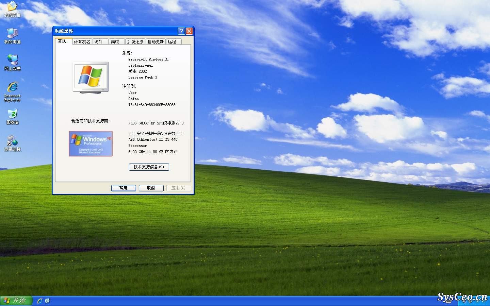Switch to the 常规 tab
Image resolution: width=490 pixels, height=306 pixels.
pyautogui.click(x=63, y=41)
